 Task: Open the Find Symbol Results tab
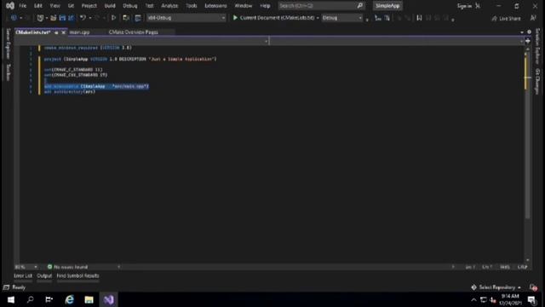point(77,276)
